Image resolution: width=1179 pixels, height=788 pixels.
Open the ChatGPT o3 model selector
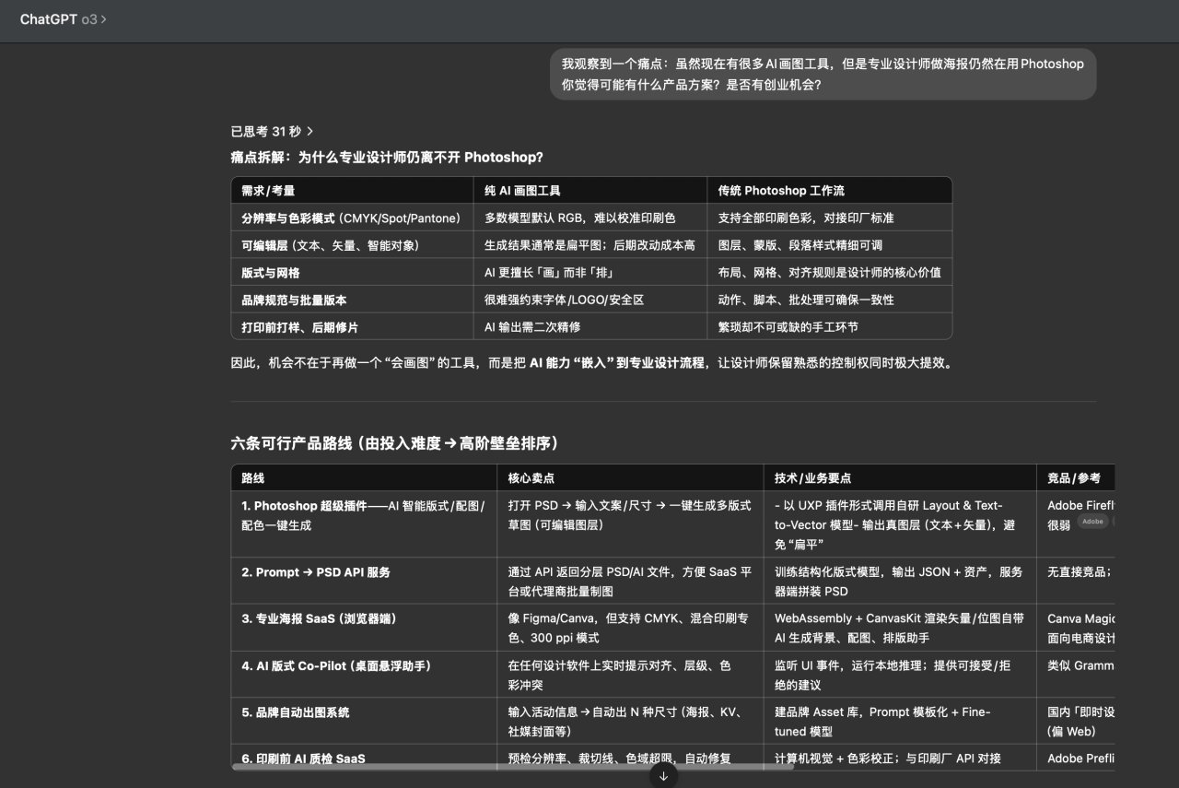tap(63, 19)
